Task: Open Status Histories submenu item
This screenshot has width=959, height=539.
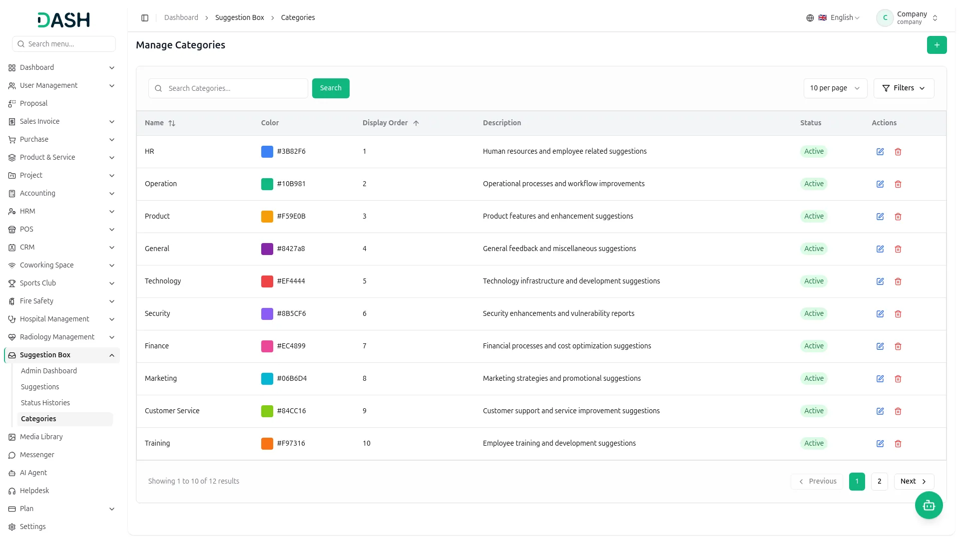Action: tap(45, 403)
